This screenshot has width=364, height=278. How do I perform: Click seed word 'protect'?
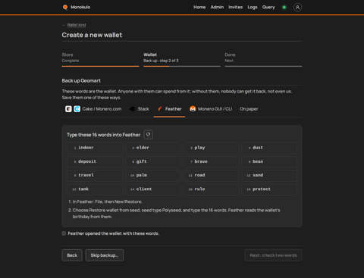click(x=262, y=189)
